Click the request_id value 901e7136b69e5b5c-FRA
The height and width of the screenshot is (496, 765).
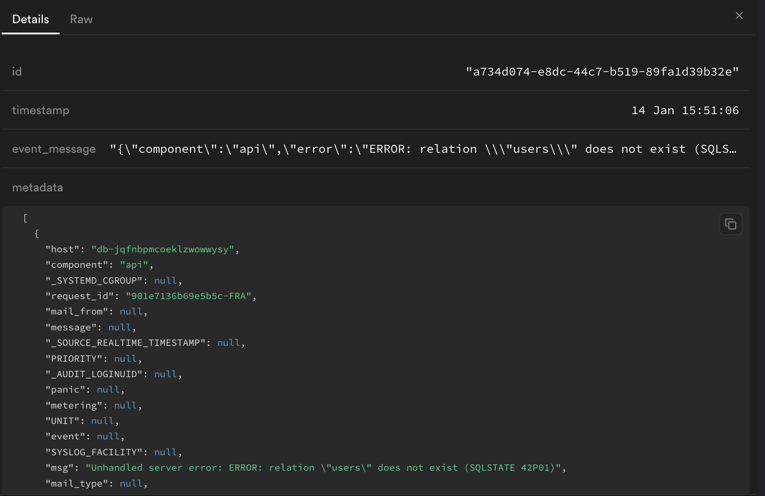[190, 296]
